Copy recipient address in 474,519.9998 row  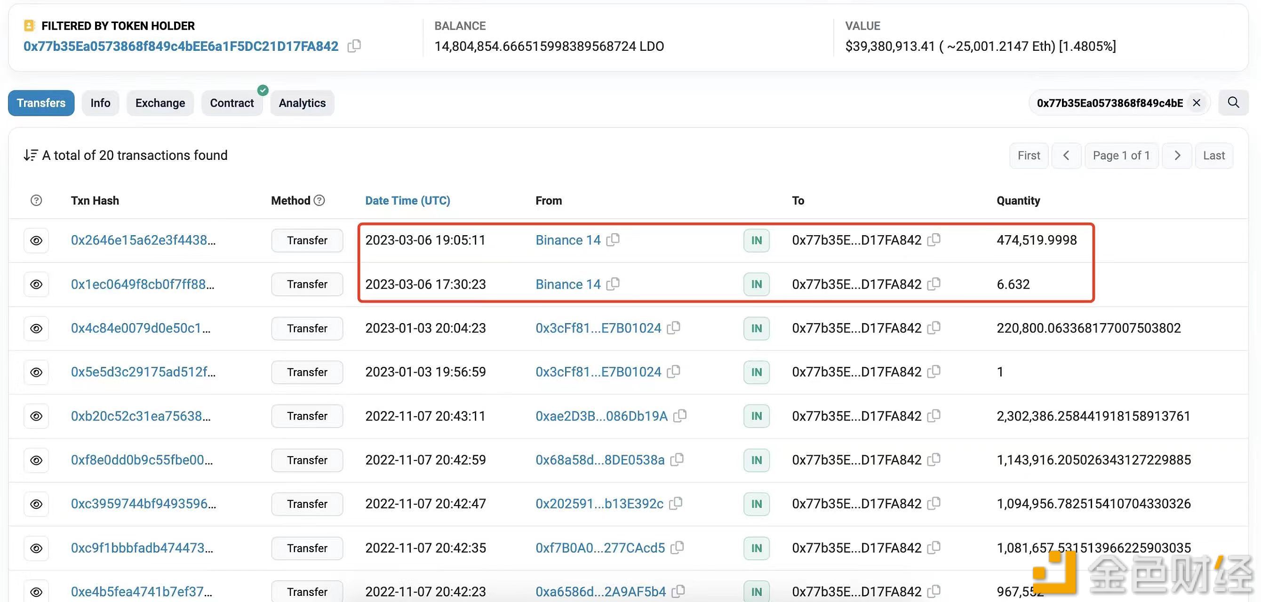click(x=934, y=240)
